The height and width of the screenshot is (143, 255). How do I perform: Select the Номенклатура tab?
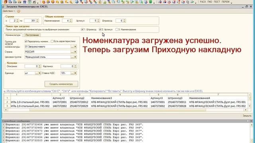click(13, 35)
